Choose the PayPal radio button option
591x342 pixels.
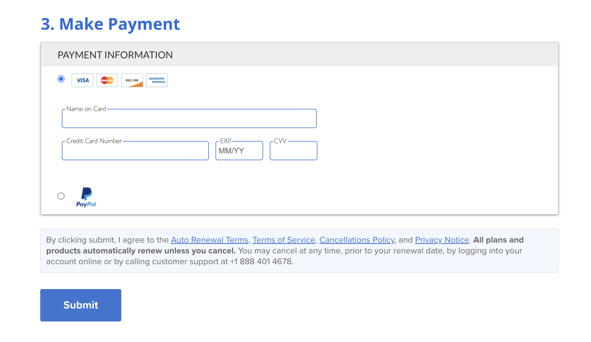[x=61, y=196]
